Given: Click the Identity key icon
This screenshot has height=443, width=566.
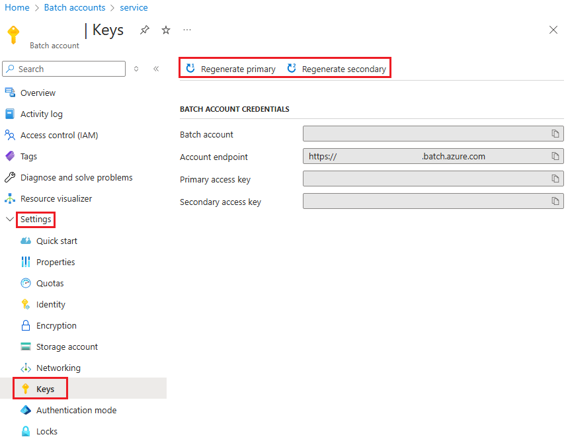Looking at the screenshot, I should coord(26,304).
